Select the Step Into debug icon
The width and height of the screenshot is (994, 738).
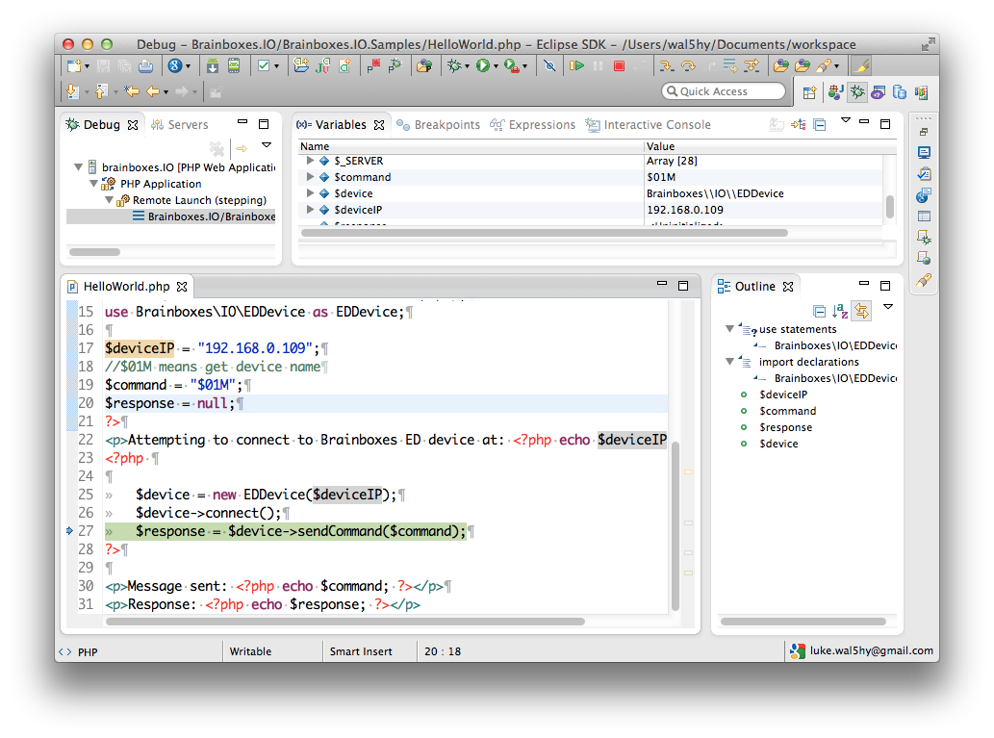[668, 65]
